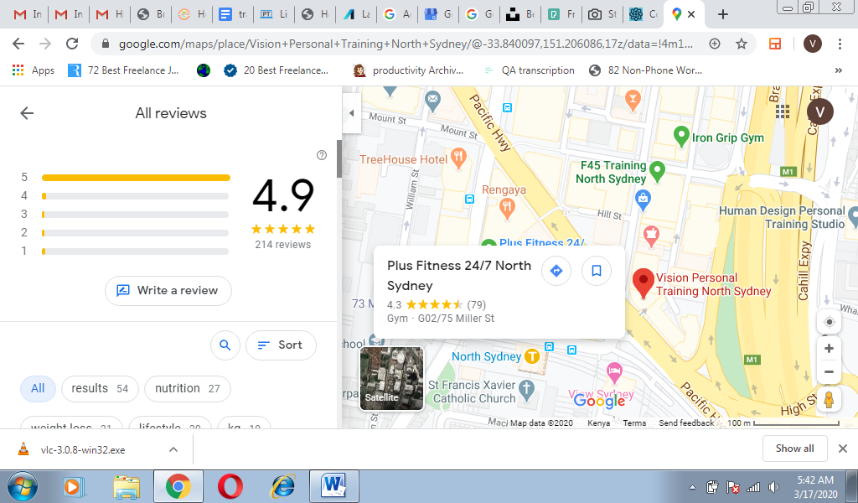Select TreeHouse Hotel restaurant pin
858x503 pixels.
pos(458,158)
